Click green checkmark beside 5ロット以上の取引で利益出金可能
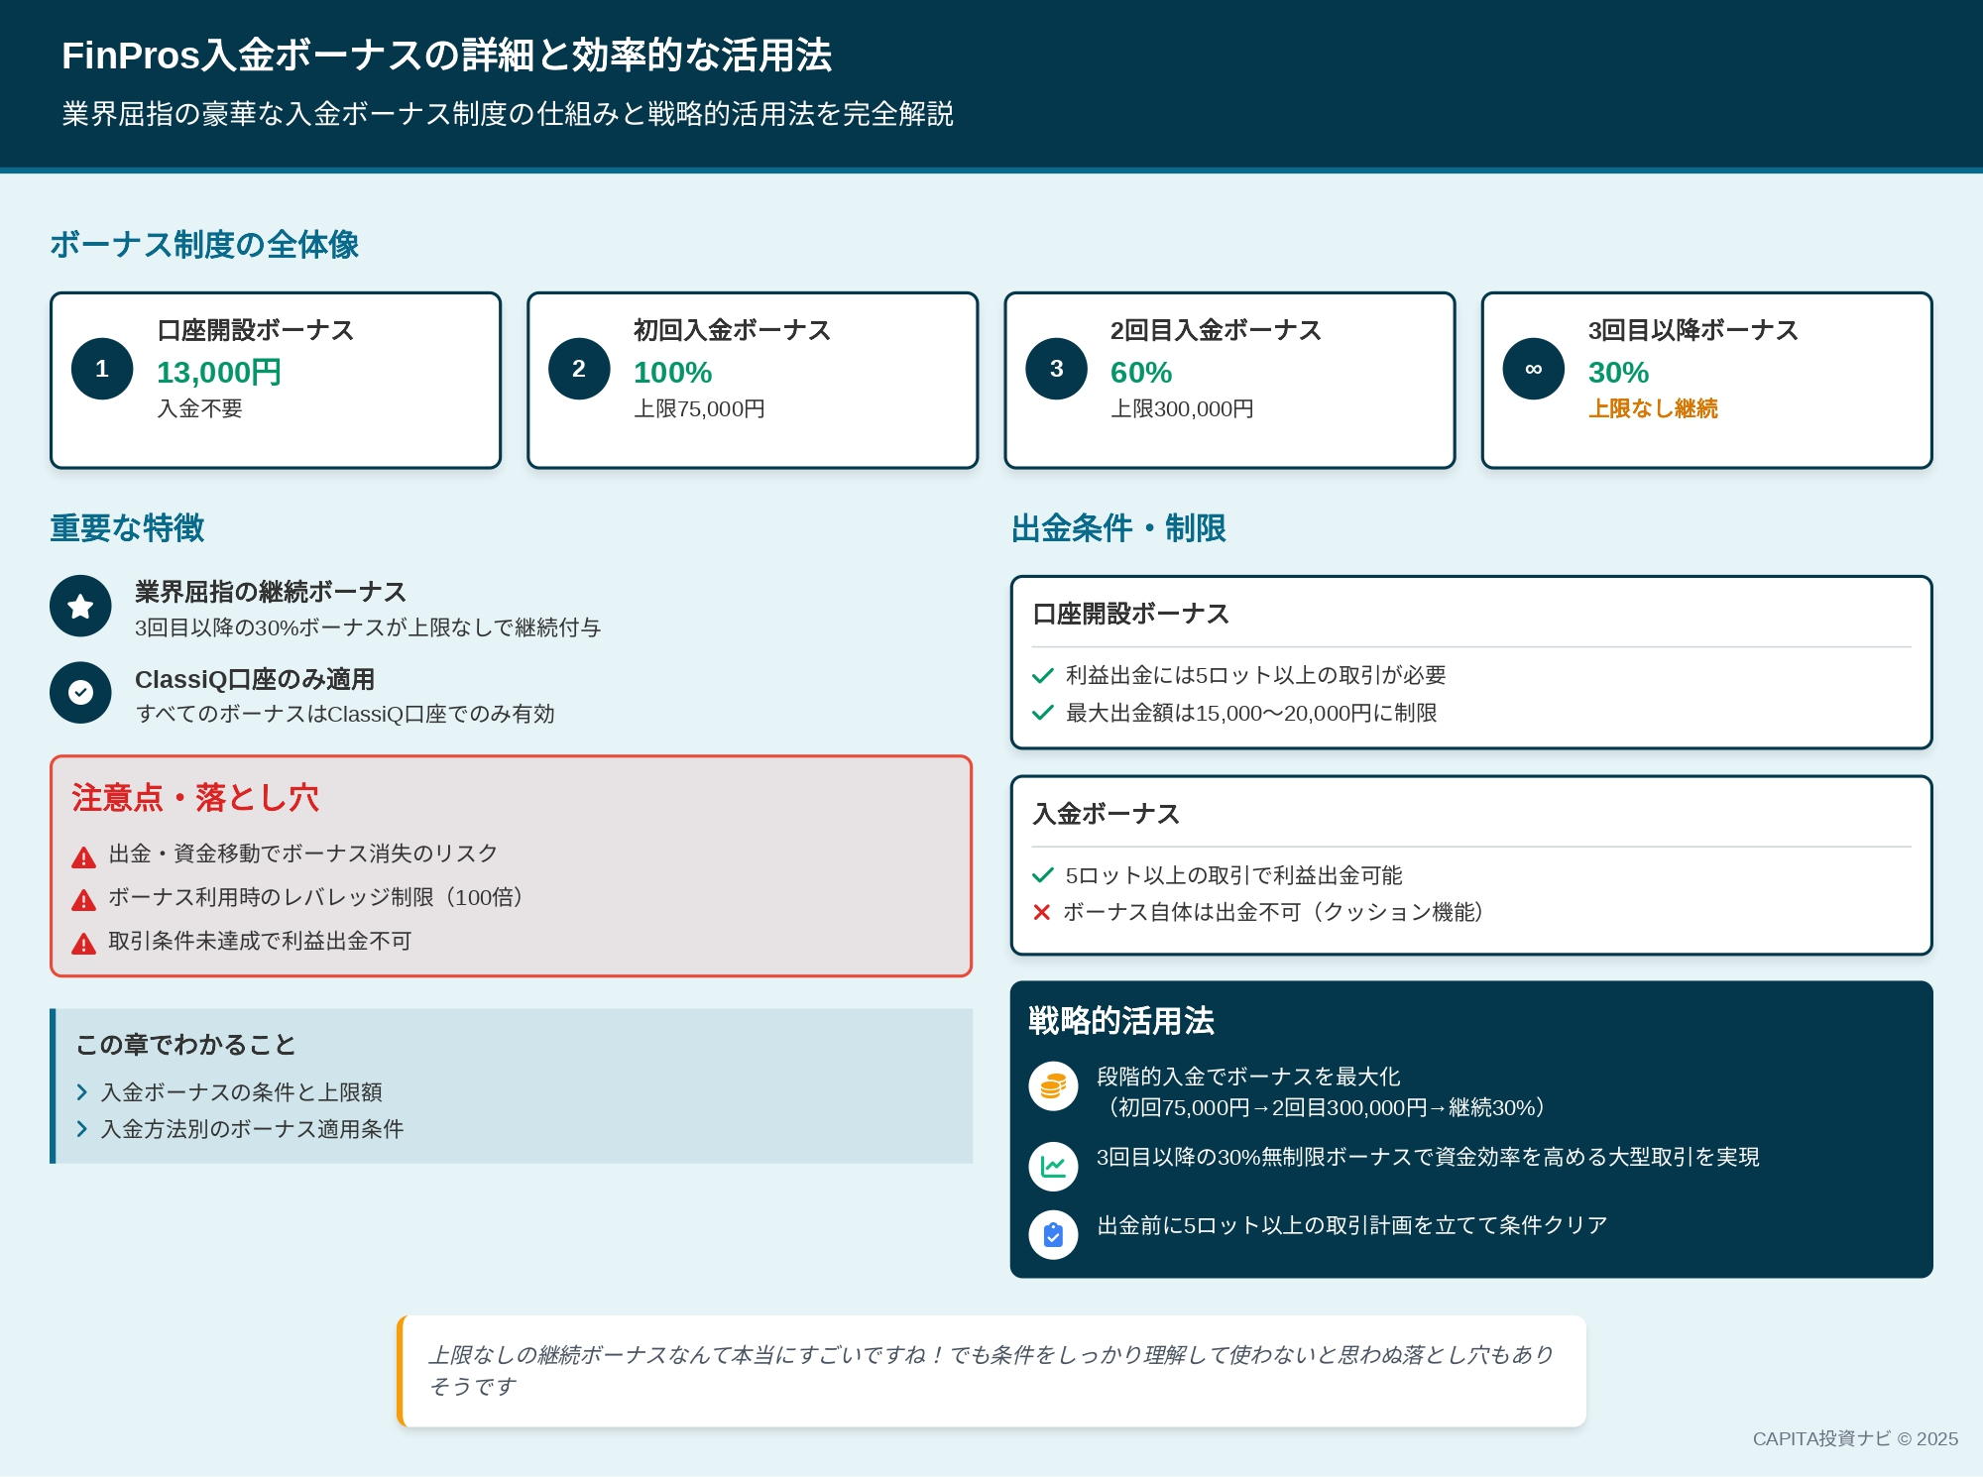Viewport: 1983px width, 1477px height. coord(1042,875)
